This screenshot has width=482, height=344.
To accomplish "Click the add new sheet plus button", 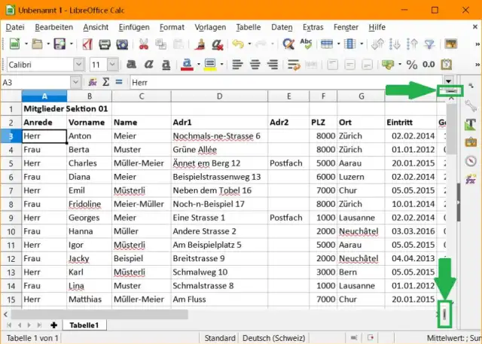I will click(53, 324).
